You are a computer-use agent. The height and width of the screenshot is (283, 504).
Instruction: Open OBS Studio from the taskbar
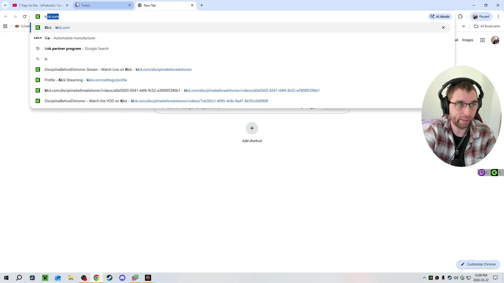pyautogui.click(x=84, y=278)
